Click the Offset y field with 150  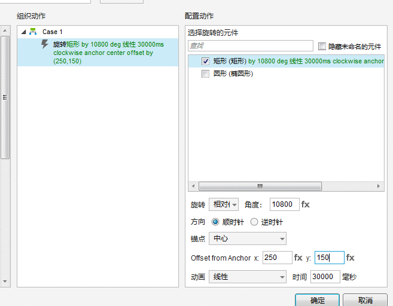coord(330,258)
